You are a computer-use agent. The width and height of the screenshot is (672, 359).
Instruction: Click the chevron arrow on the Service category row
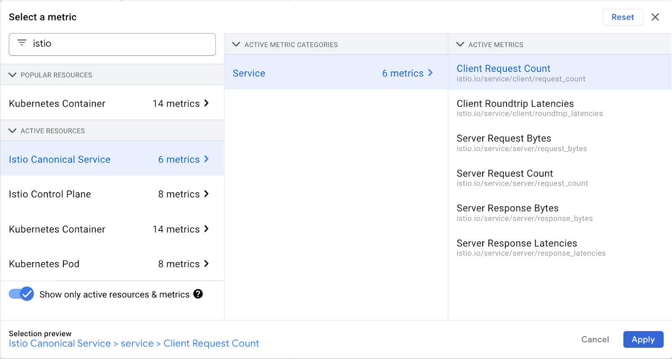point(430,73)
